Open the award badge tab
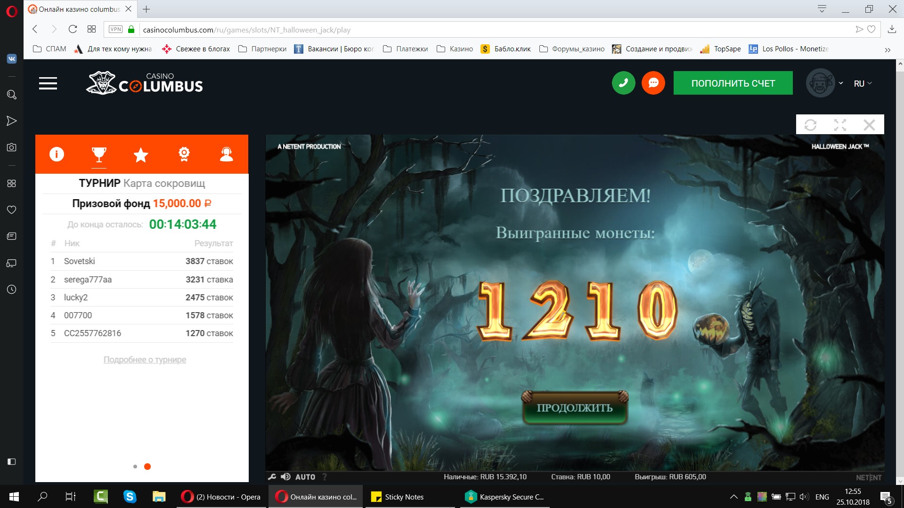This screenshot has width=904, height=508. point(184,154)
